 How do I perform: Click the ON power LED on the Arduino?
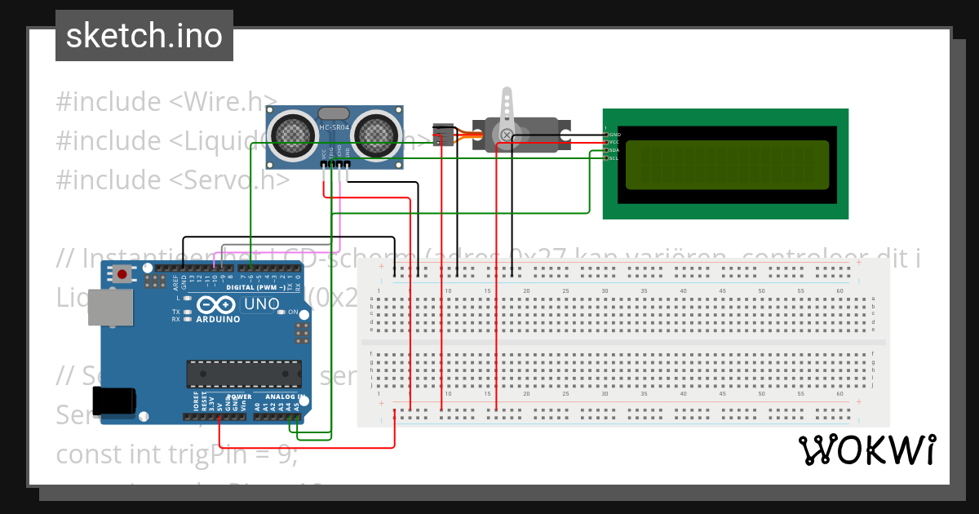(x=283, y=312)
